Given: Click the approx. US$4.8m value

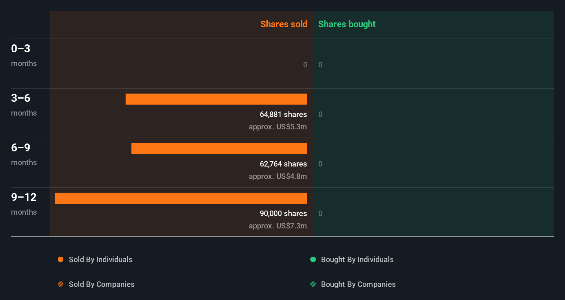Looking at the screenshot, I should click(x=278, y=176).
